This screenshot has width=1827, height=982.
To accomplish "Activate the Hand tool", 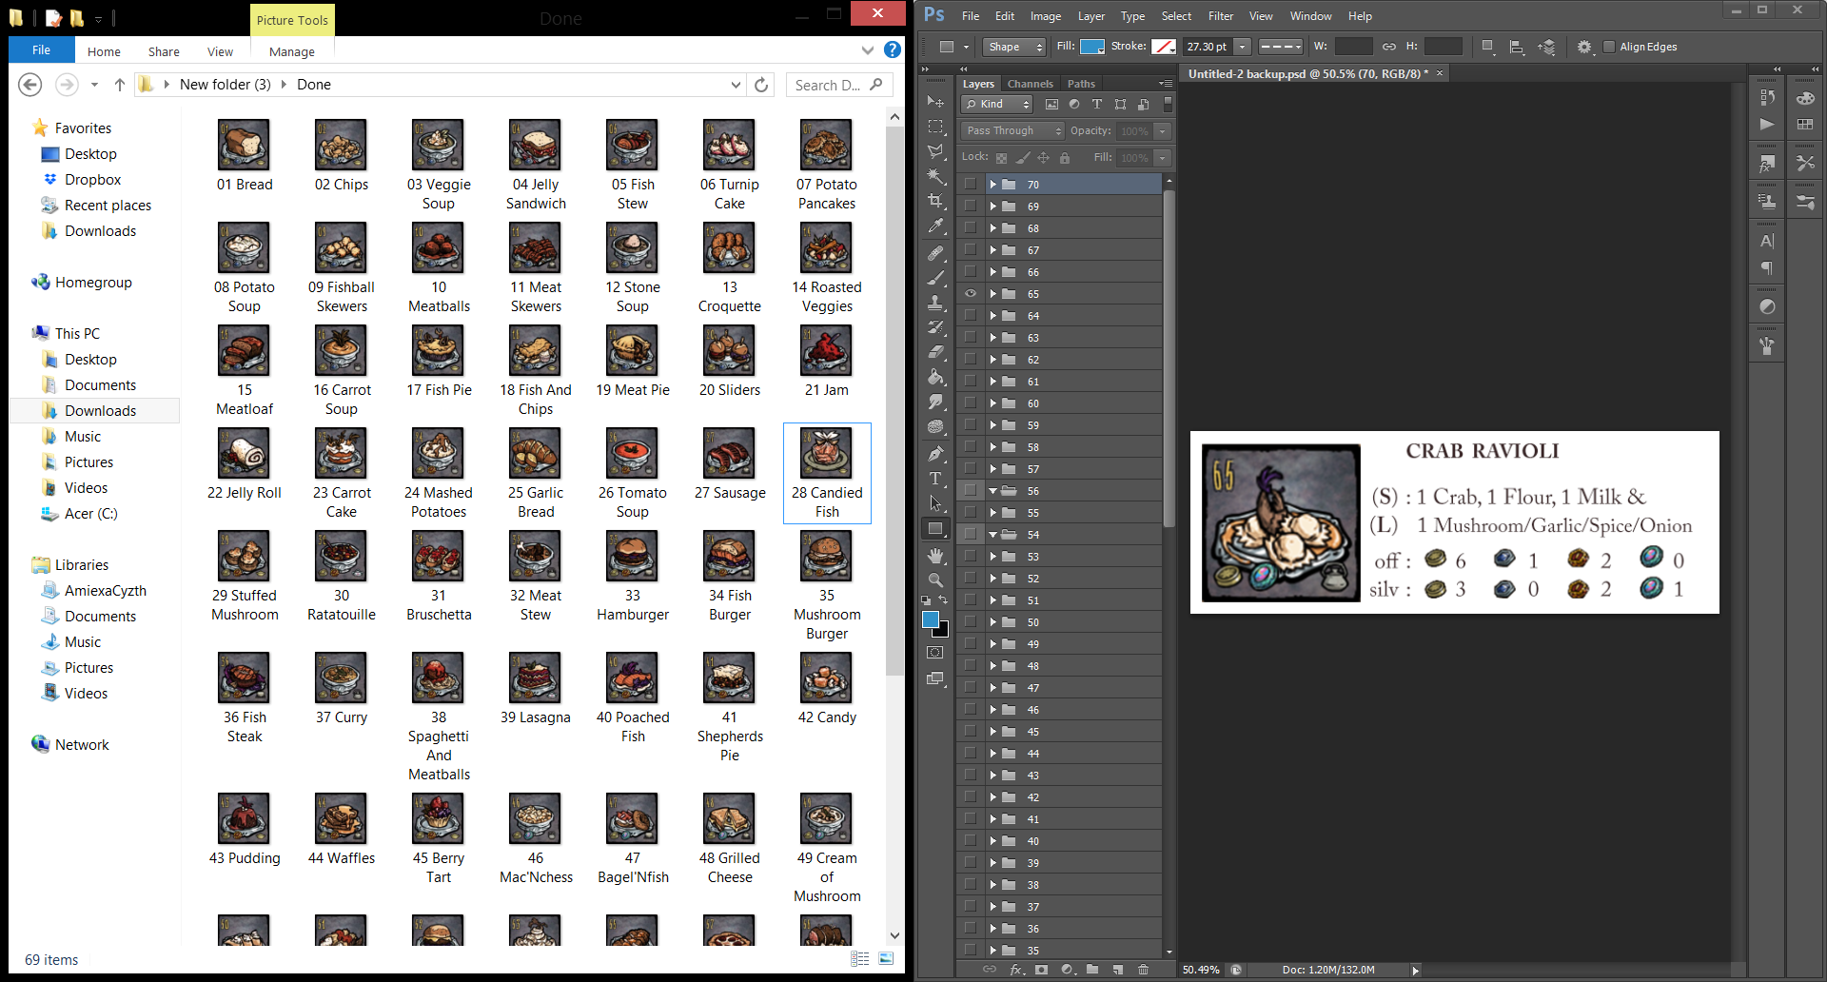I will 936,555.
